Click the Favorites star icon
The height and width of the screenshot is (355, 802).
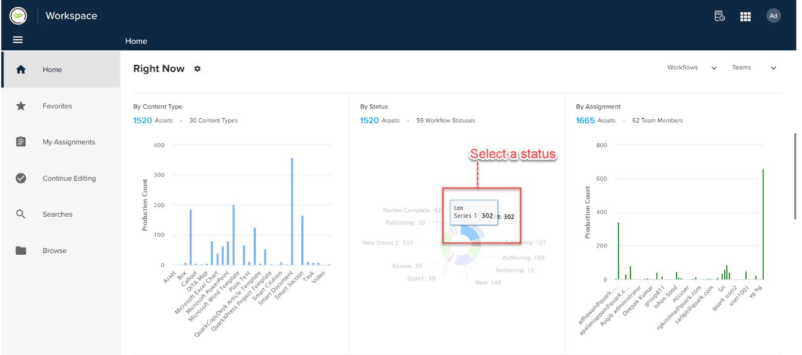pos(21,106)
